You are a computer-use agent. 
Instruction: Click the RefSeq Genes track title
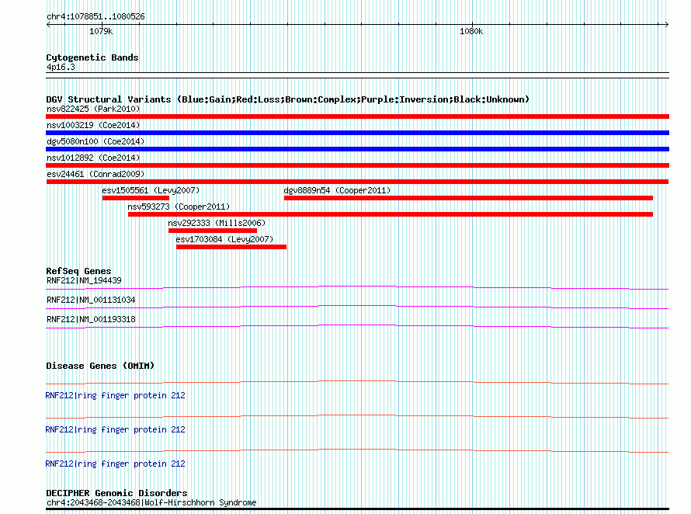pyautogui.click(x=78, y=271)
